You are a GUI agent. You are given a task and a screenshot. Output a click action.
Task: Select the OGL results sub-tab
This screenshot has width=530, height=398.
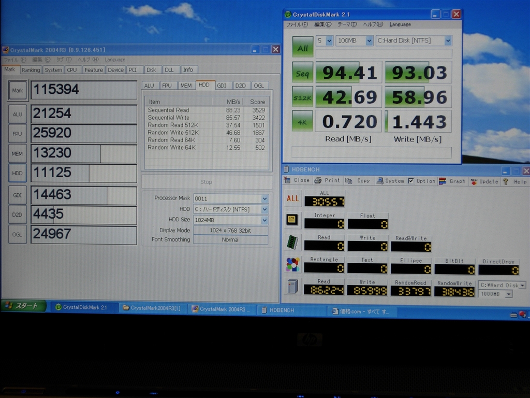(260, 86)
